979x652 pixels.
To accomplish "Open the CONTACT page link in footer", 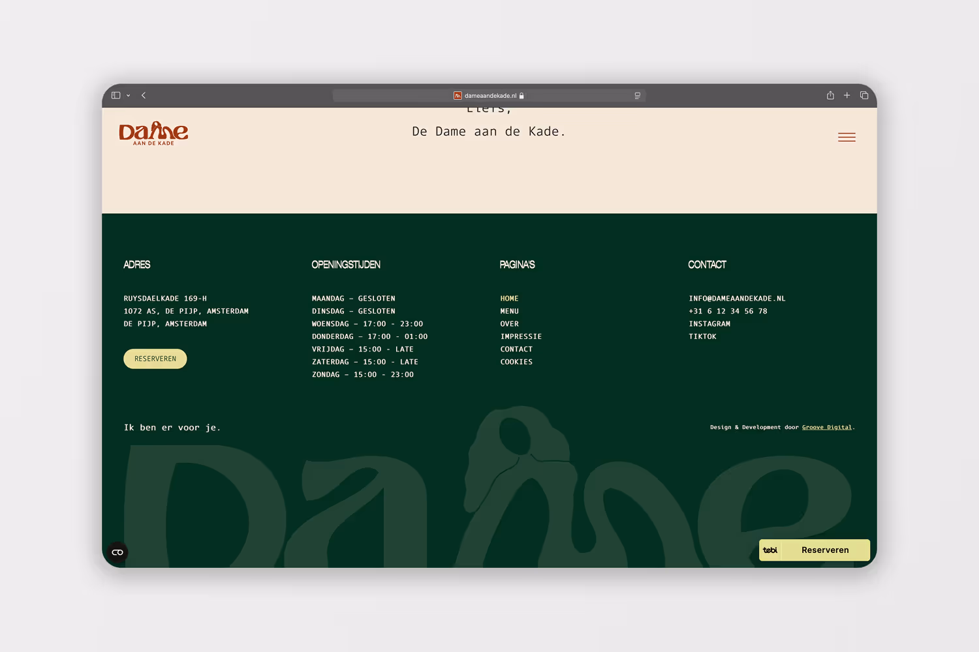I will tap(516, 349).
